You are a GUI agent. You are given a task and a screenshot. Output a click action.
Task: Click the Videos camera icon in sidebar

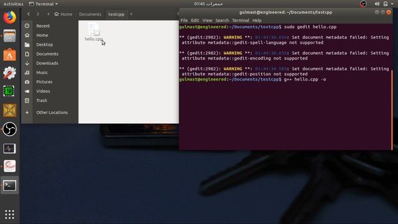[x=27, y=91]
